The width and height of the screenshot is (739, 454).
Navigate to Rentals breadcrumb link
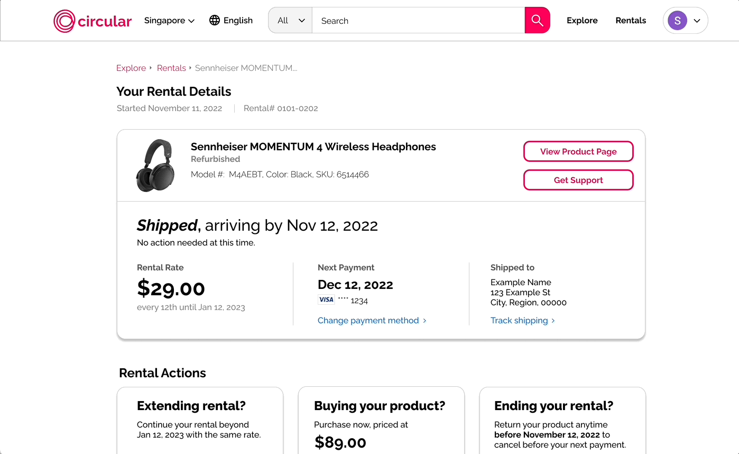click(171, 68)
